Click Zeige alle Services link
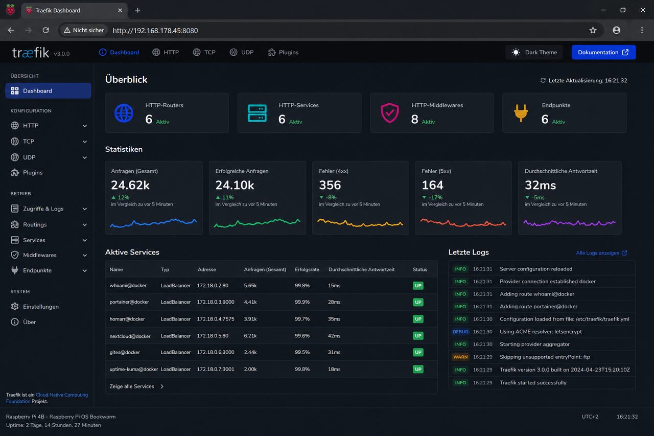The image size is (654, 436). (137, 386)
